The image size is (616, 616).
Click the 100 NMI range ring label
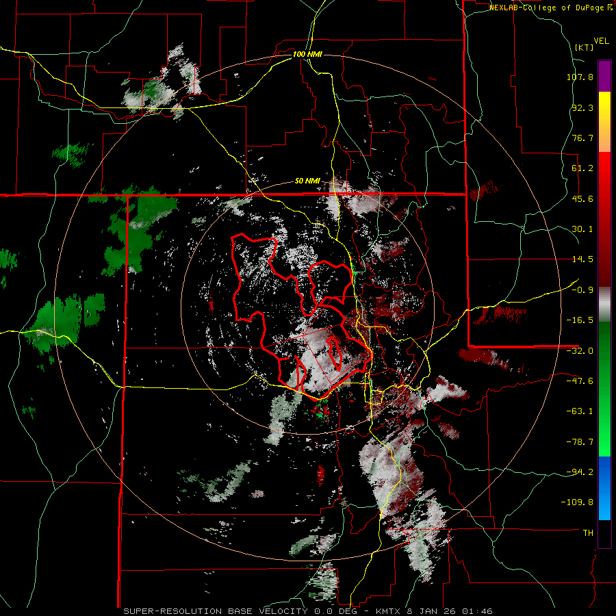(307, 54)
